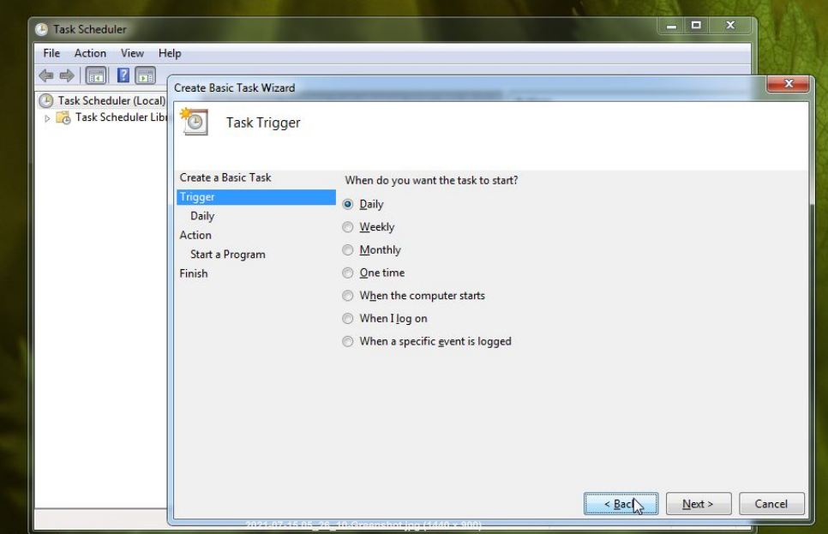Viewport: 828px width, 534px height.
Task: Select the Weekly radio button
Action: 347,227
